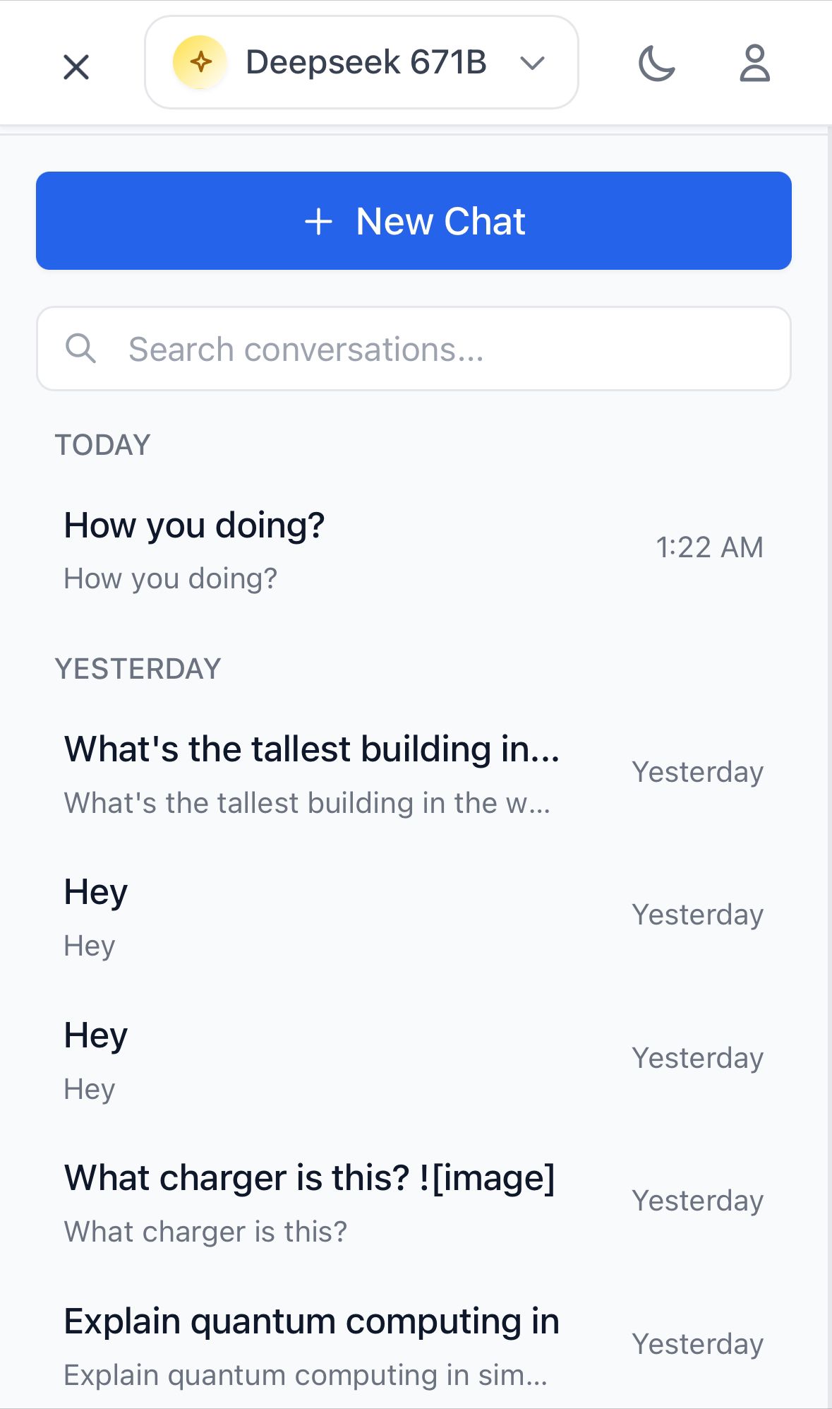Open the first "Hey" conversation from yesterday
Screen dimensions: 832x1409
point(414,917)
